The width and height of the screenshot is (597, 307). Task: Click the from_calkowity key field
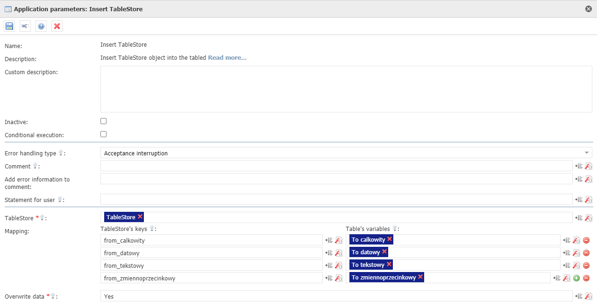211,240
